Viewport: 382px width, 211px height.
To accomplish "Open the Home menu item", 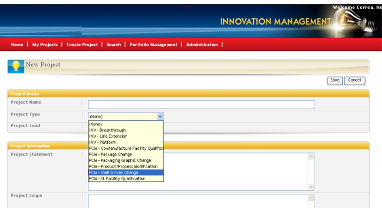I will pyautogui.click(x=17, y=44).
